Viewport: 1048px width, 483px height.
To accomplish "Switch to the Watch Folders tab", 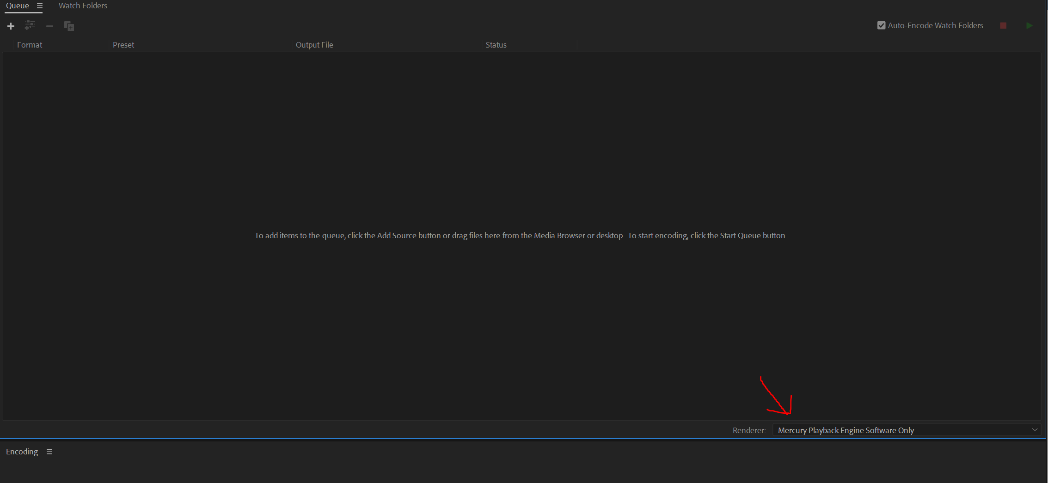I will tap(83, 6).
